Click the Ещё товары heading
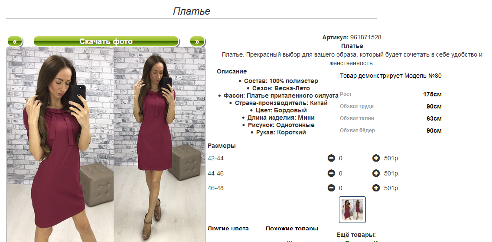The height and width of the screenshot is (242, 492). (x=356, y=235)
